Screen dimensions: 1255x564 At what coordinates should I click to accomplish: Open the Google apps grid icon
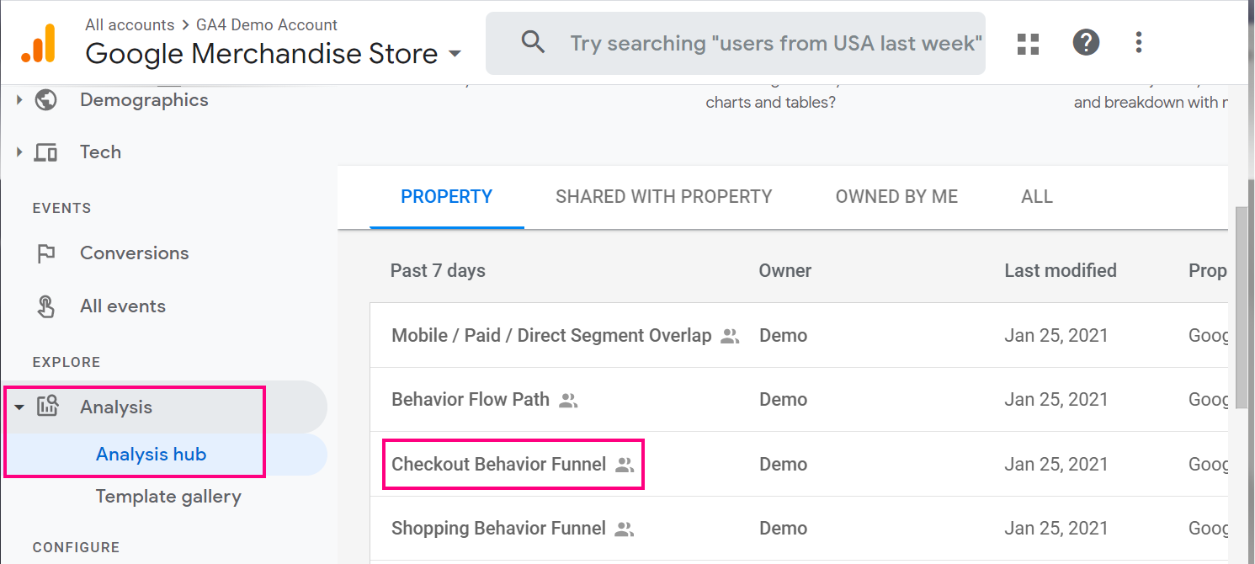pyautogui.click(x=1028, y=44)
